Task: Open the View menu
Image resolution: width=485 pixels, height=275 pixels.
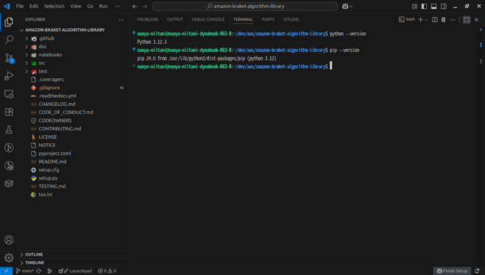Action: tap(76, 6)
